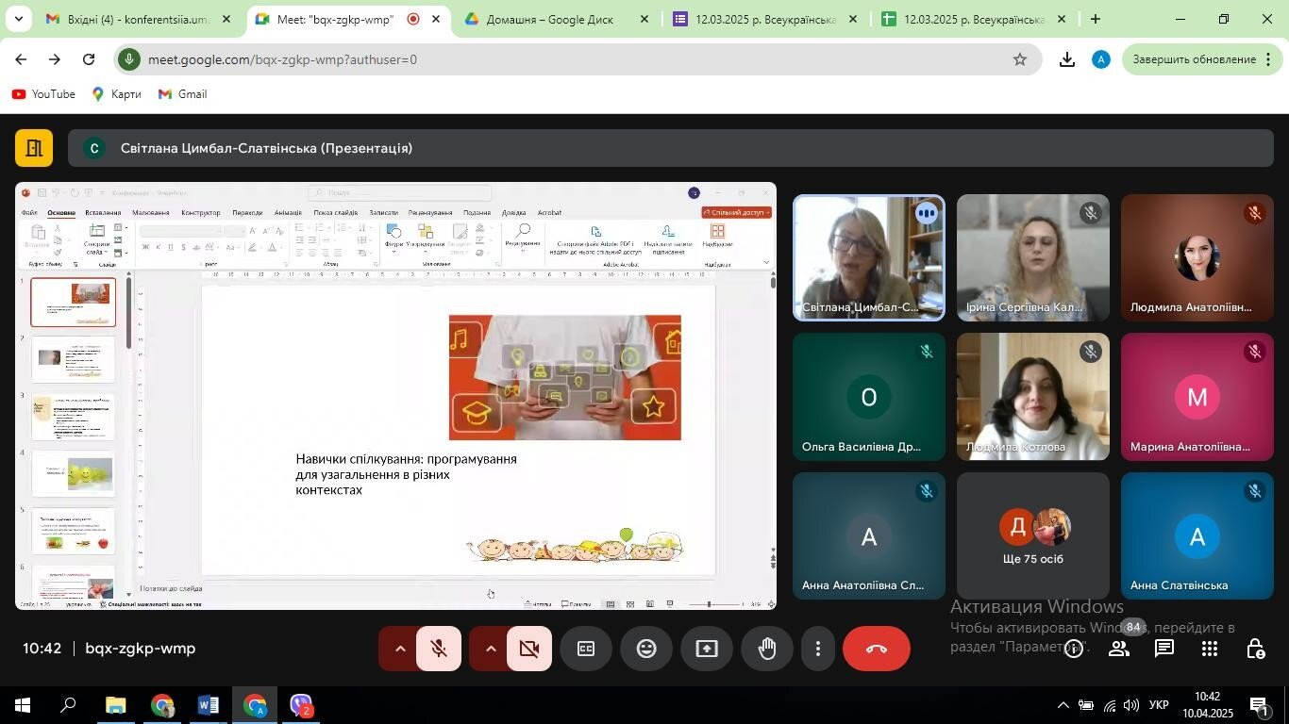Raise your hand in the meeting
Viewport: 1289px width, 724px height.
click(767, 649)
